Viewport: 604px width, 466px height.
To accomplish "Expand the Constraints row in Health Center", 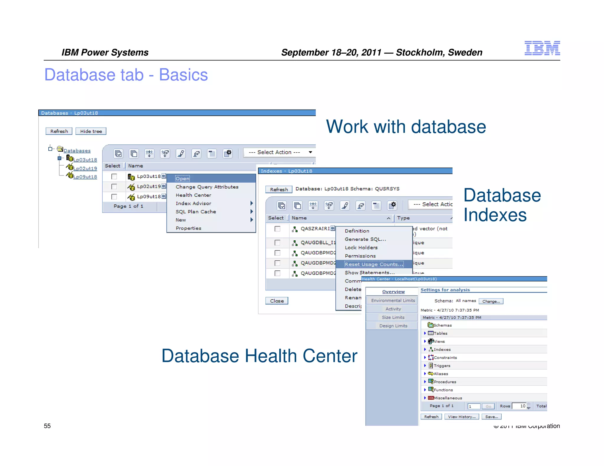I will click(x=425, y=357).
